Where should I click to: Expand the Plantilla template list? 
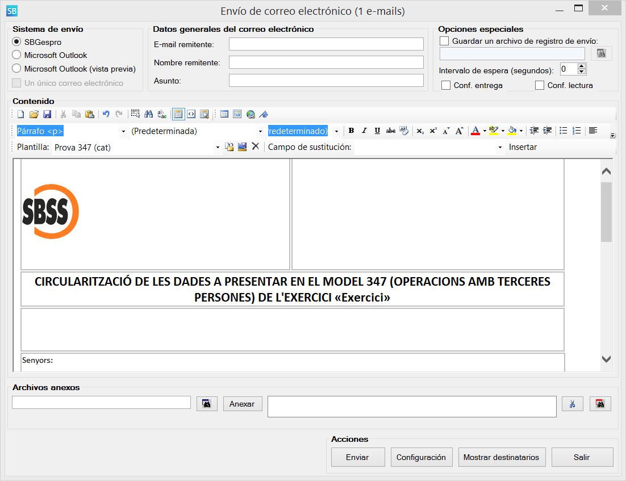pos(217,147)
